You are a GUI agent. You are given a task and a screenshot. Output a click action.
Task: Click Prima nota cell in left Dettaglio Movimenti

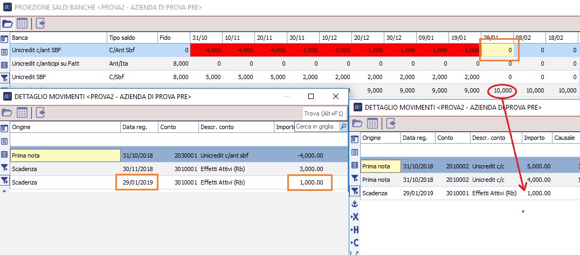point(65,155)
